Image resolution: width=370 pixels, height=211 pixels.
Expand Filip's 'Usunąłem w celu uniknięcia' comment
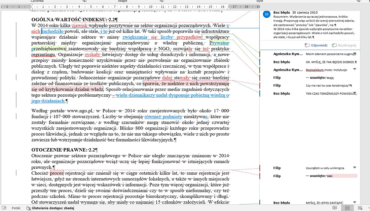(355, 168)
